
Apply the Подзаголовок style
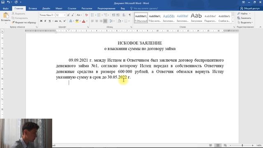click(210, 18)
